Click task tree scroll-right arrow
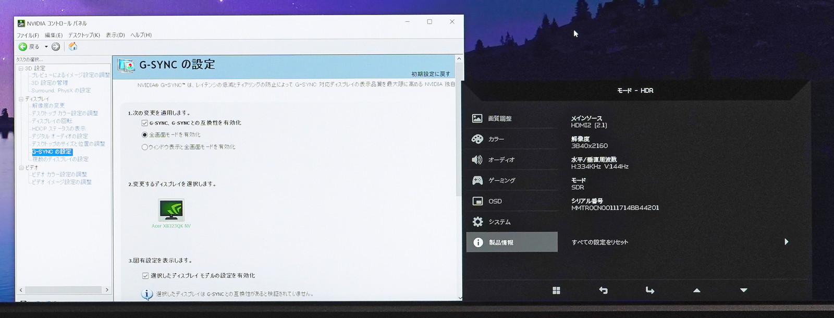Screen dimensions: 834x318 107,290
